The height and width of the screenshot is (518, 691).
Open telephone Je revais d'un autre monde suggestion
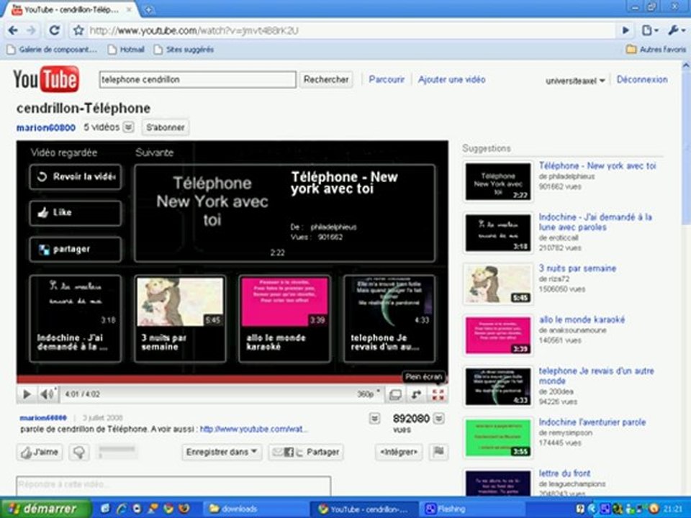(x=596, y=376)
